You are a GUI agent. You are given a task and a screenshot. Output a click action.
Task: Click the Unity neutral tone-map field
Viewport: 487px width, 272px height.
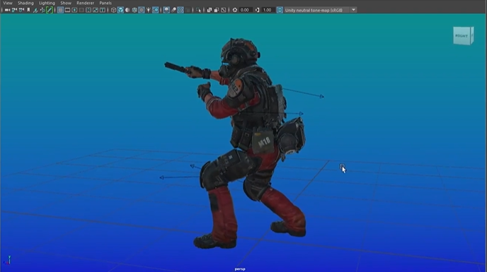pyautogui.click(x=317, y=10)
